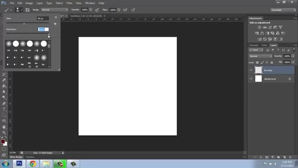Add a Color Balance adjustment
Screen dimensions: 298x168
tap(262, 33)
